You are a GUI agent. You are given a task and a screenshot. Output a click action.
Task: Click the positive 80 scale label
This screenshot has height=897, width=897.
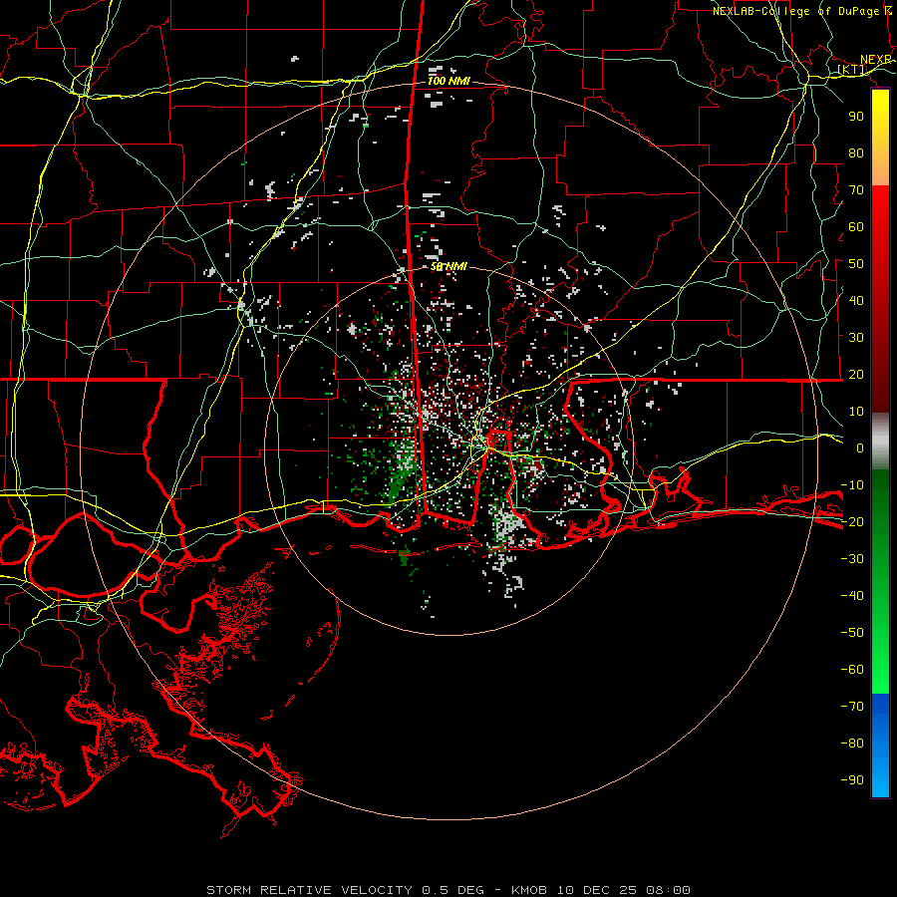tap(856, 152)
